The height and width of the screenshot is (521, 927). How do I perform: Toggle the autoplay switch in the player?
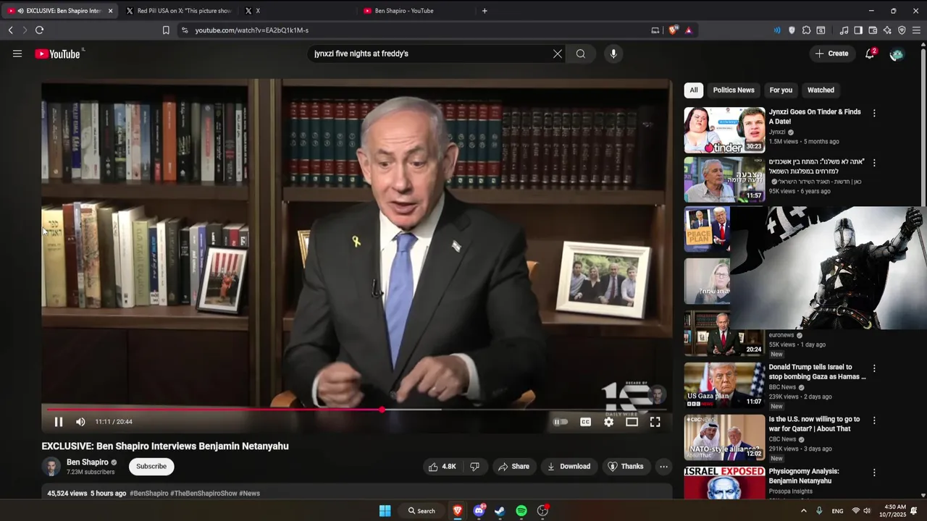[x=561, y=422]
